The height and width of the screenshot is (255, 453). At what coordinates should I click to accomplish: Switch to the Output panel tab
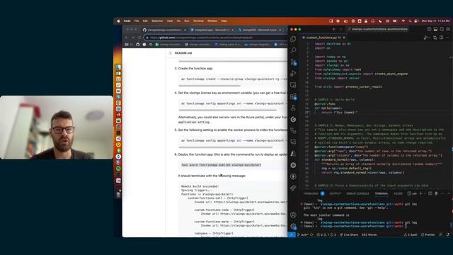[x=335, y=193]
